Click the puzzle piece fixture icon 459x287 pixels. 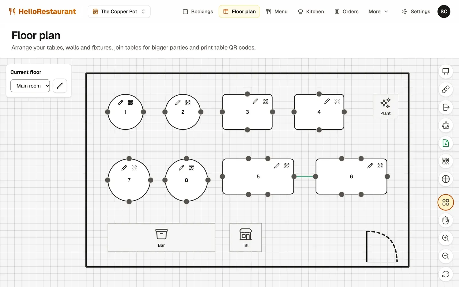tap(446, 125)
